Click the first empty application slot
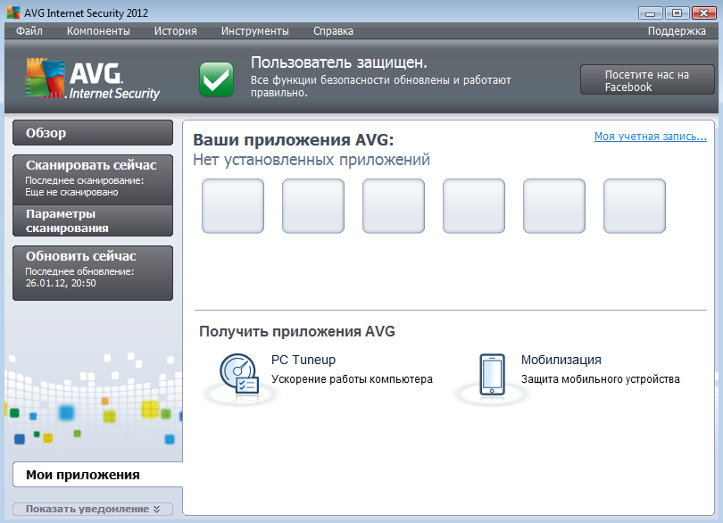 coord(233,205)
